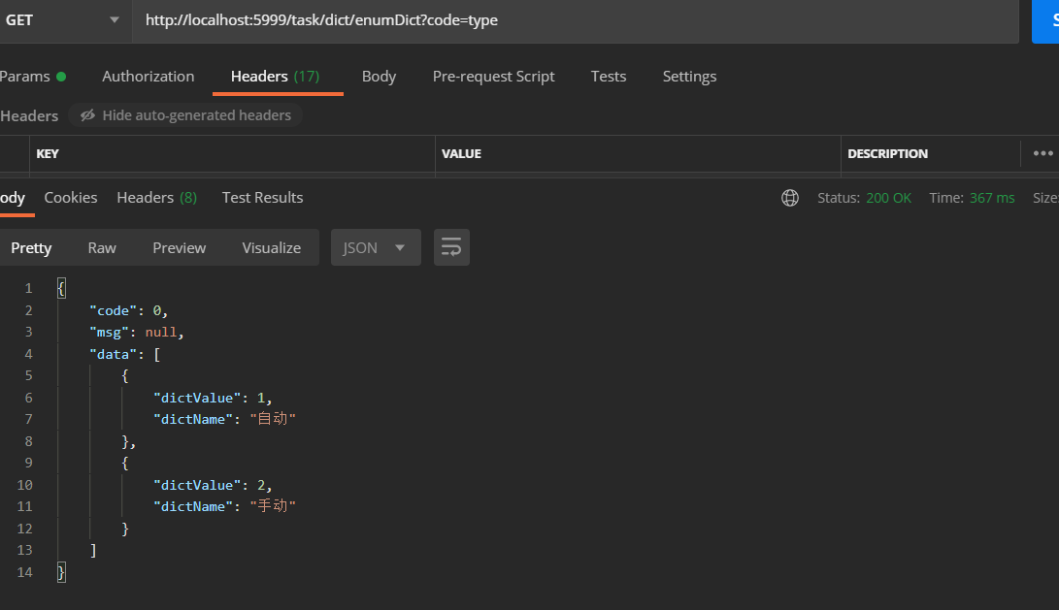This screenshot has height=610, width=1059.
Task: Select the request Headers (17) tab
Action: (x=276, y=77)
